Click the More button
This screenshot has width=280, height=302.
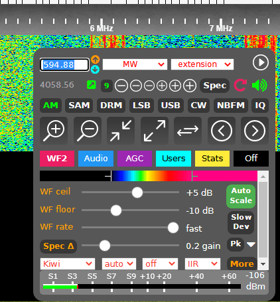(242, 264)
